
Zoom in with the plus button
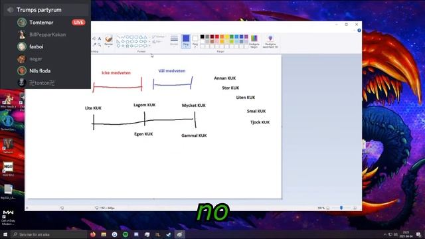pyautogui.click(x=355, y=208)
